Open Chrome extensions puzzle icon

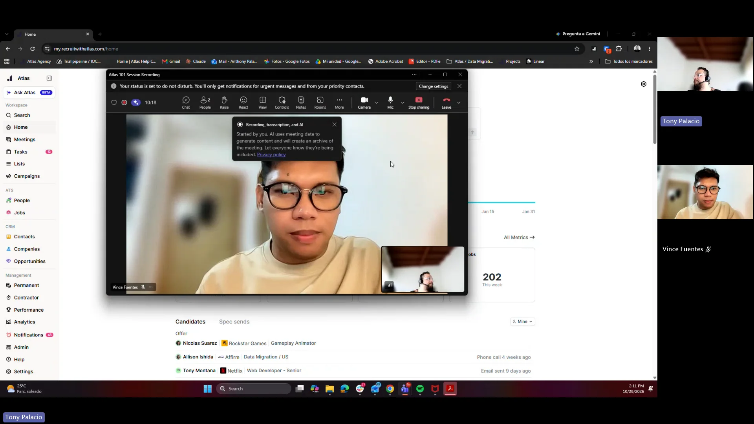619,49
